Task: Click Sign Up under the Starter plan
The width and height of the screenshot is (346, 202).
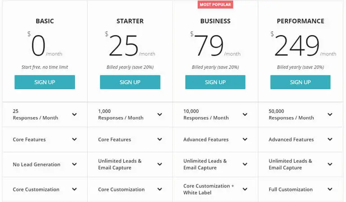Action: point(130,82)
